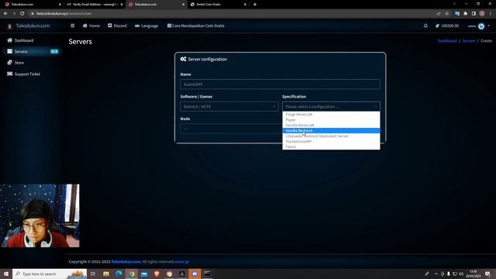Toggle the sidebar hamburger menu icon
The width and height of the screenshot is (496, 279).
(72, 26)
